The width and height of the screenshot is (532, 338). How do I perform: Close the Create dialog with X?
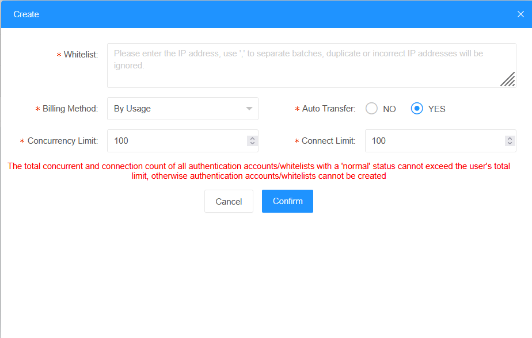(x=520, y=14)
